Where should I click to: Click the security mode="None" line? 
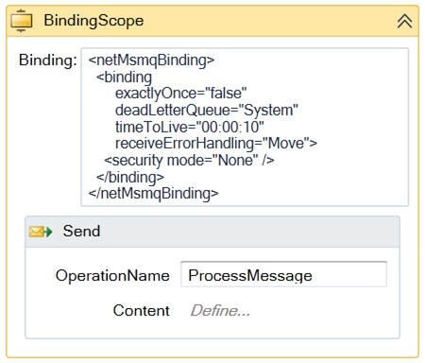189,161
